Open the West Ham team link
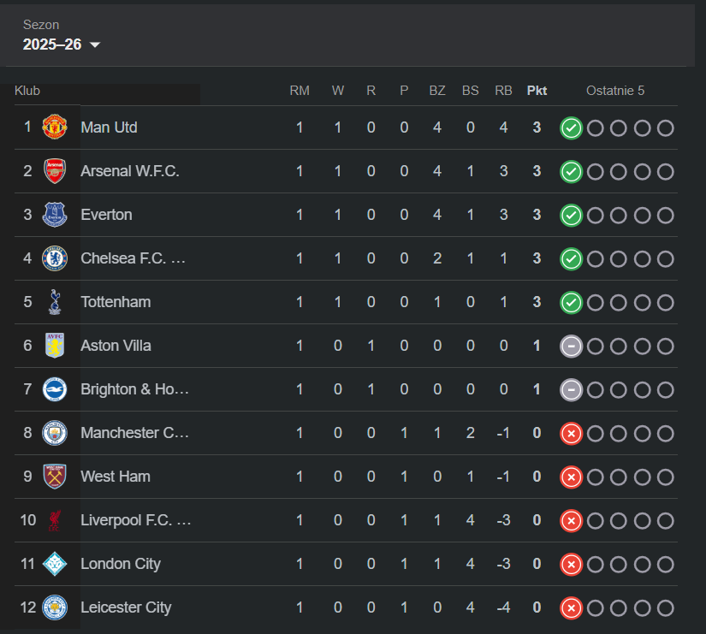 coord(116,477)
